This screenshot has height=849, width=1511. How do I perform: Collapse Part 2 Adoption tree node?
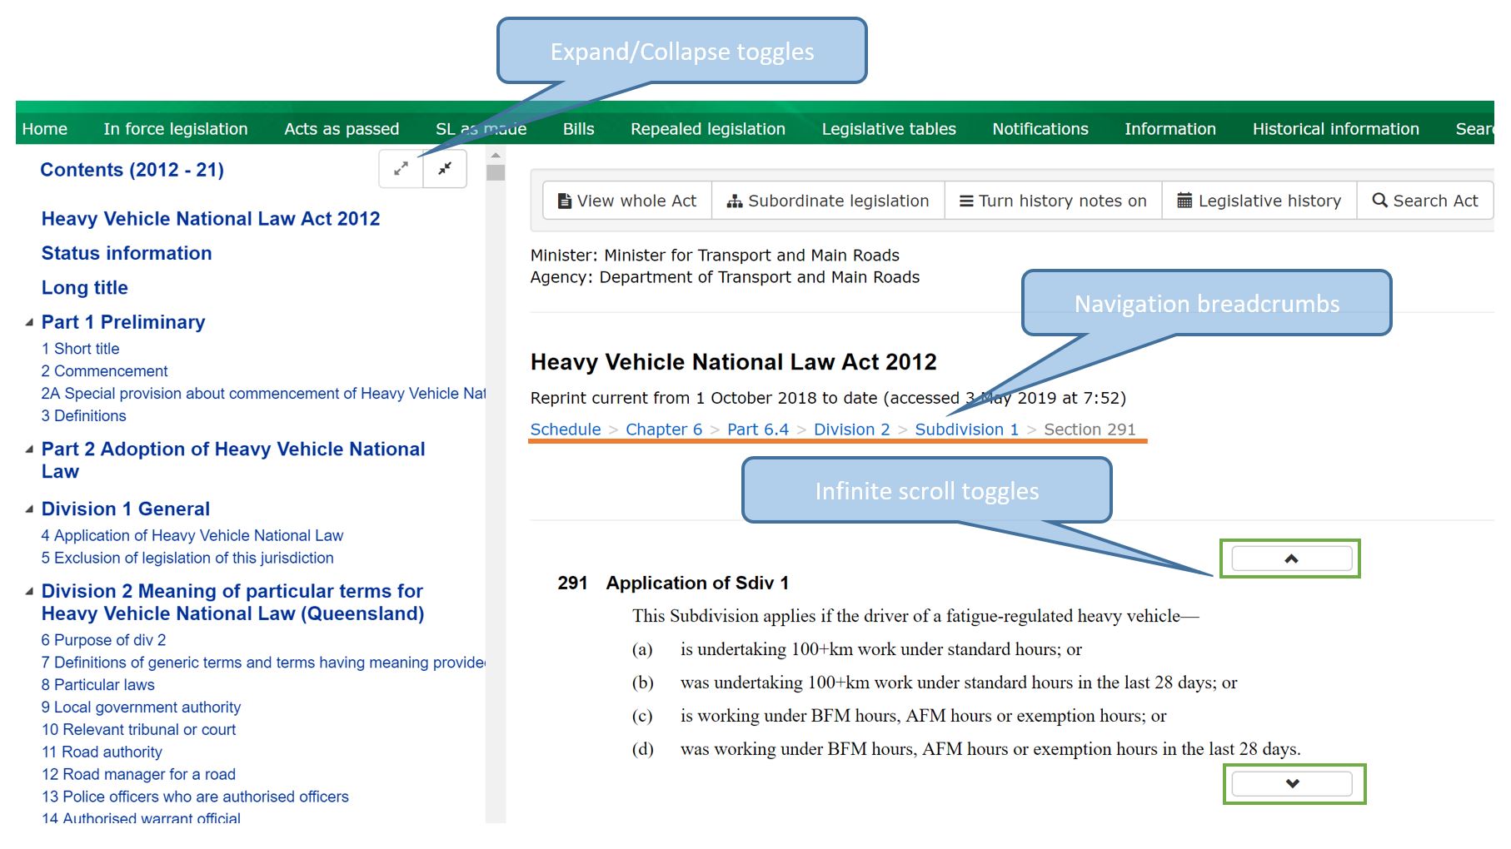[29, 449]
